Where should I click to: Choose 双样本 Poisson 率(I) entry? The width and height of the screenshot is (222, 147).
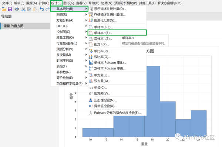pyautogui.click(x=117, y=68)
